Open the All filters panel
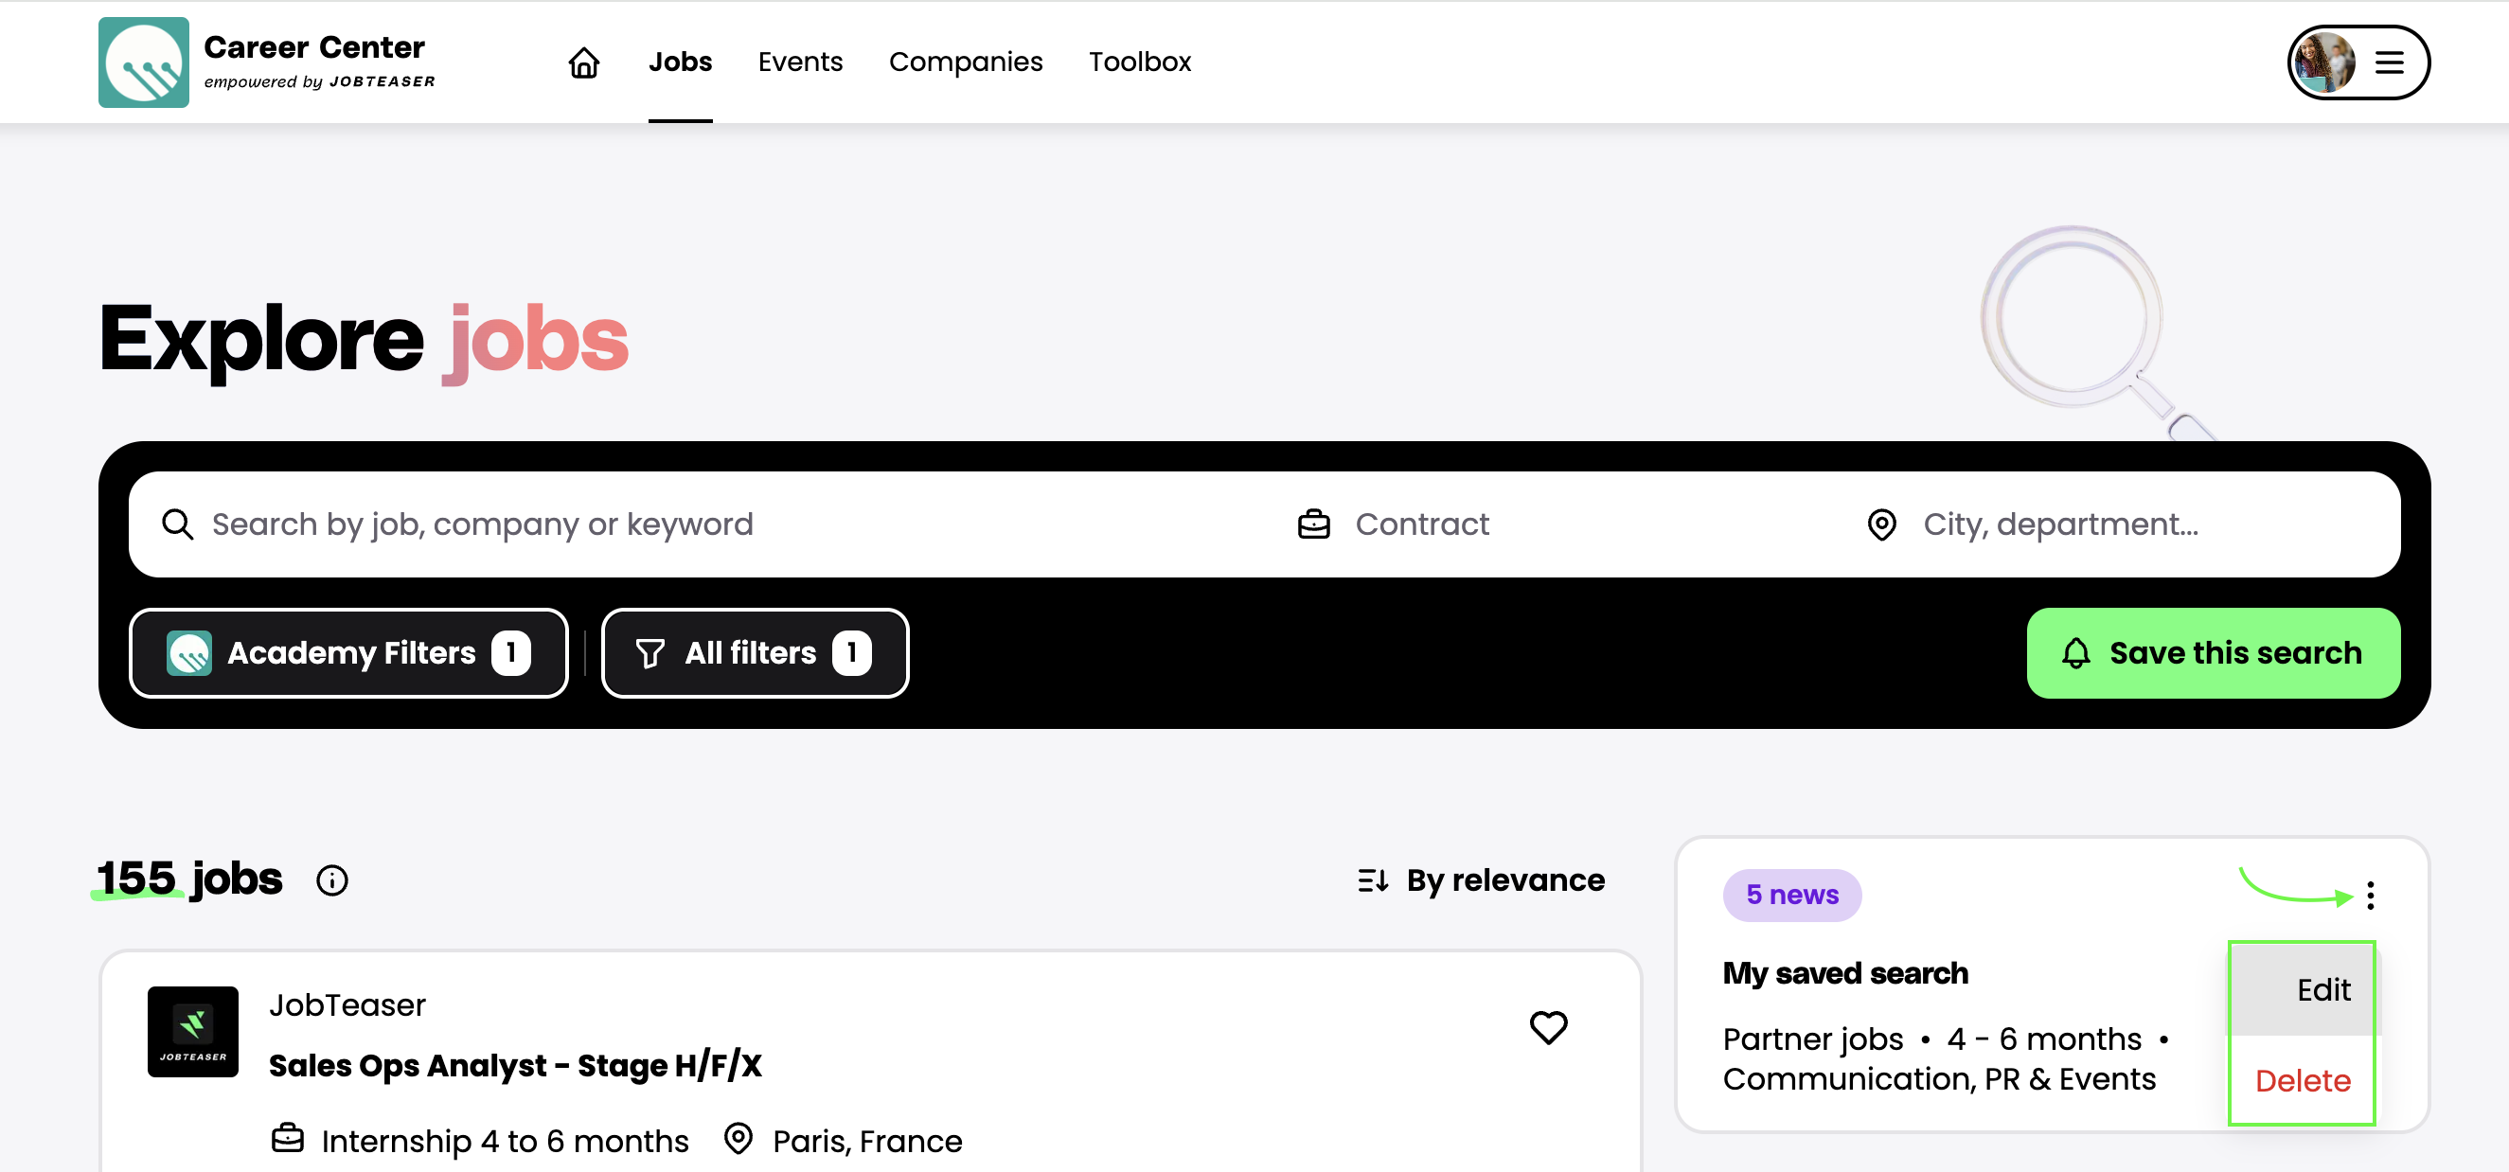 (x=755, y=652)
